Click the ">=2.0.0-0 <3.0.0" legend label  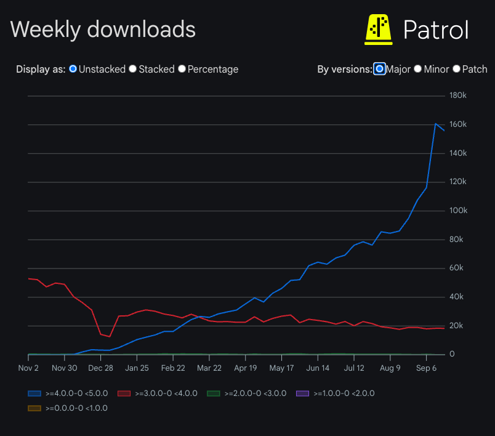coord(256,394)
